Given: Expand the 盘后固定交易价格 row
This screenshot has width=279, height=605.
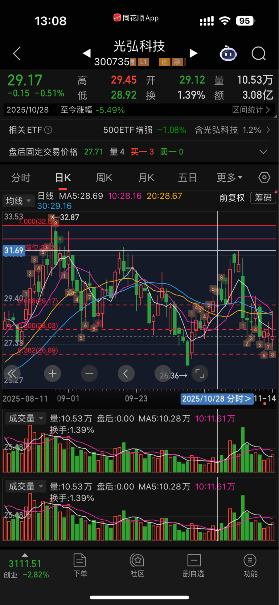Looking at the screenshot, I should [263, 152].
